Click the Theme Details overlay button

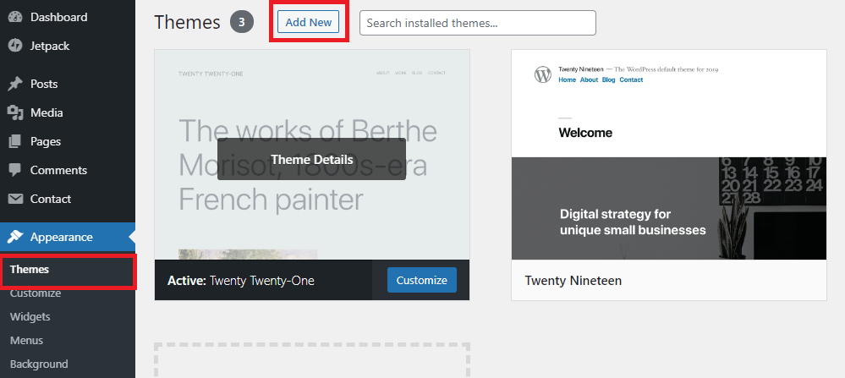click(311, 159)
